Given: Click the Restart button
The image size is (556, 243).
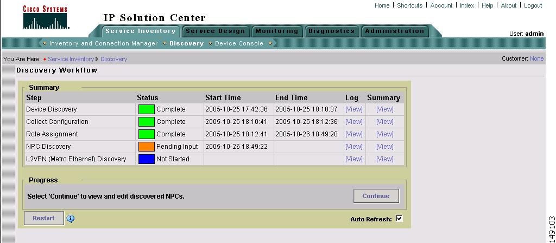Looking at the screenshot, I should (x=43, y=218).
